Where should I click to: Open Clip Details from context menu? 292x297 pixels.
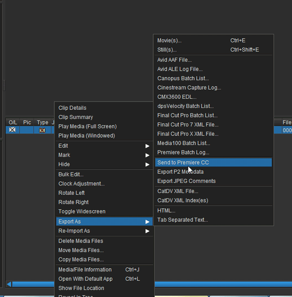click(x=72, y=108)
